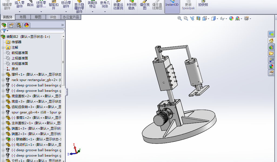Open Appearances and Scenes task pane icon
The width and height of the screenshot is (277, 162).
coord(271,66)
